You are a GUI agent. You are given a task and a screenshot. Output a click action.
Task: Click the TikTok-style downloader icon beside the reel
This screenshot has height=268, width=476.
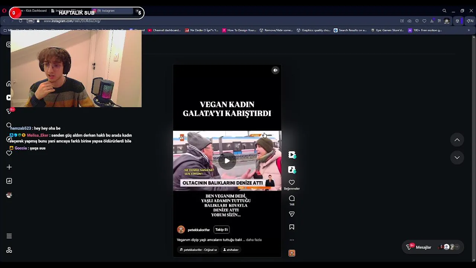(x=292, y=170)
